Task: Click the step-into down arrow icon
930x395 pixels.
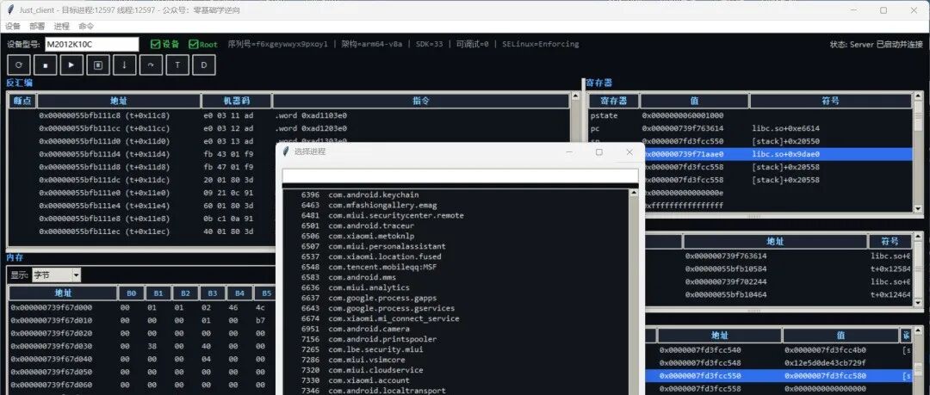Action: 125,65
